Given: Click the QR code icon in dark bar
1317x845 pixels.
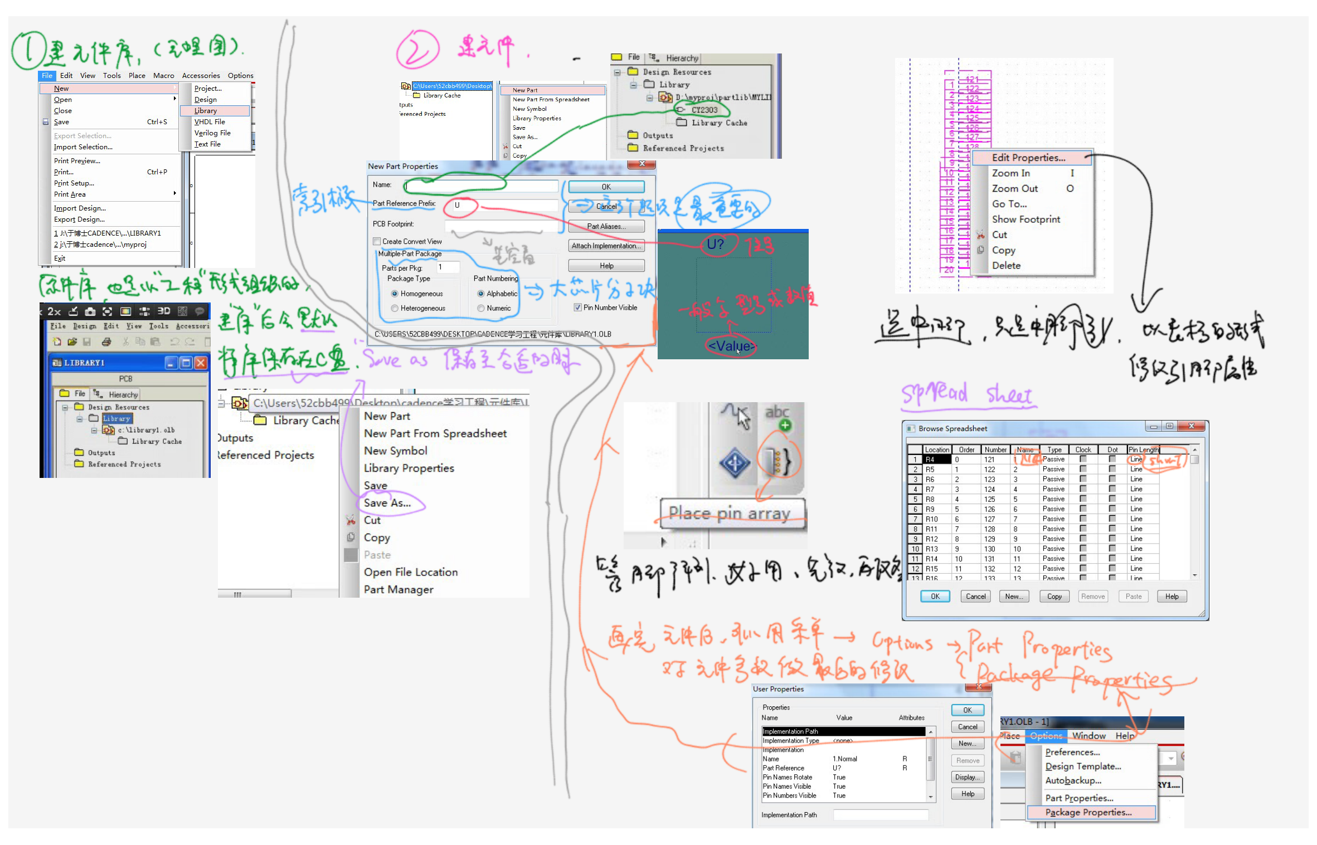Looking at the screenshot, I should (182, 311).
